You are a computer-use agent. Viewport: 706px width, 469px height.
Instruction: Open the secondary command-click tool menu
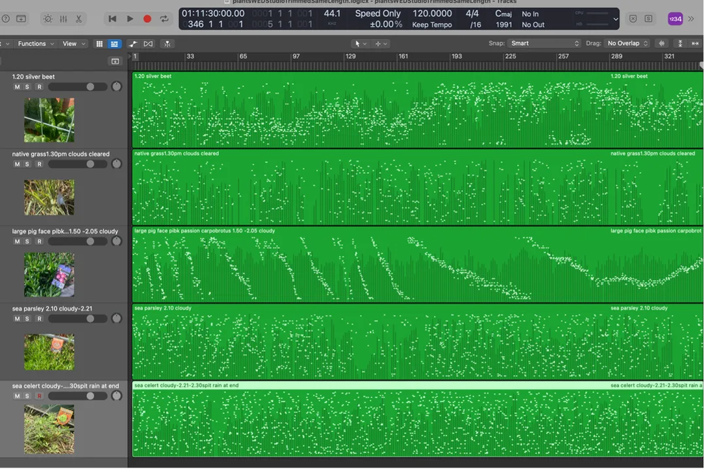(381, 44)
